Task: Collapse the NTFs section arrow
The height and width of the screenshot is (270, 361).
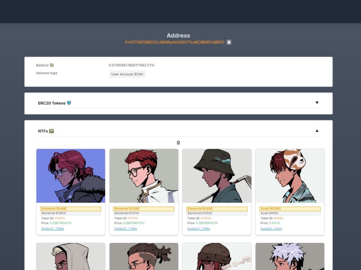Action: pyautogui.click(x=317, y=131)
